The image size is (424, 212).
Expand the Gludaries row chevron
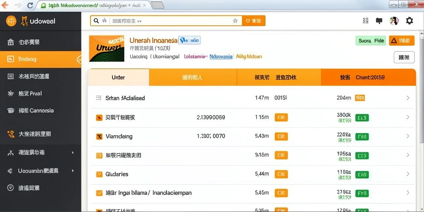408,174
